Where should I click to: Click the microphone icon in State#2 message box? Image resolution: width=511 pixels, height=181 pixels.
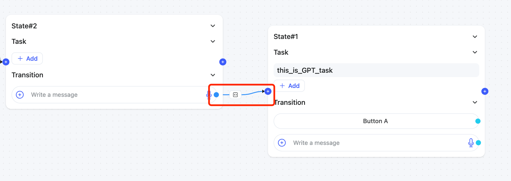(x=209, y=95)
